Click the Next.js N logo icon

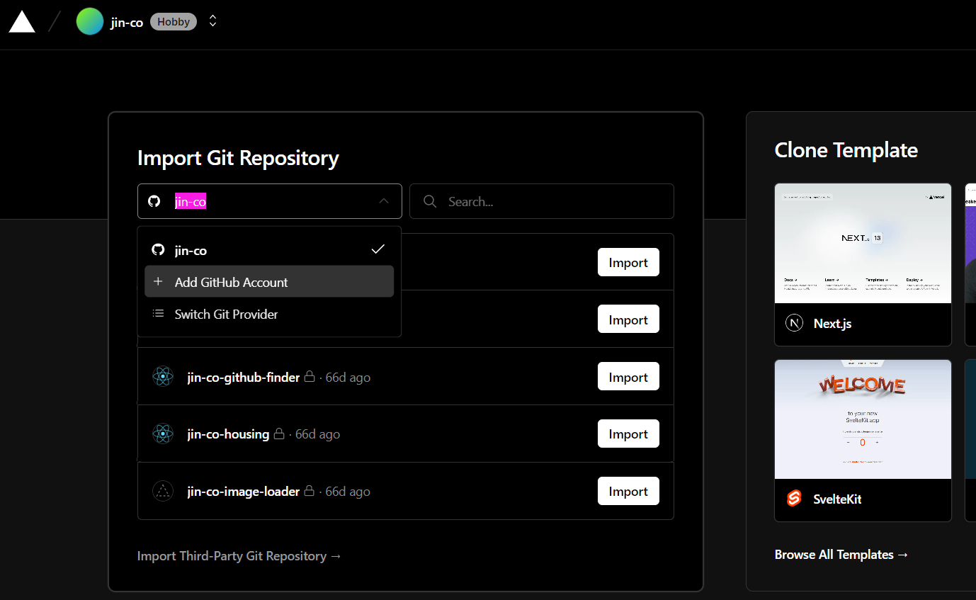coord(794,324)
